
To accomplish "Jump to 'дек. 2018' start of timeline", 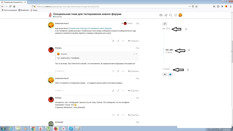I will (166, 28).
